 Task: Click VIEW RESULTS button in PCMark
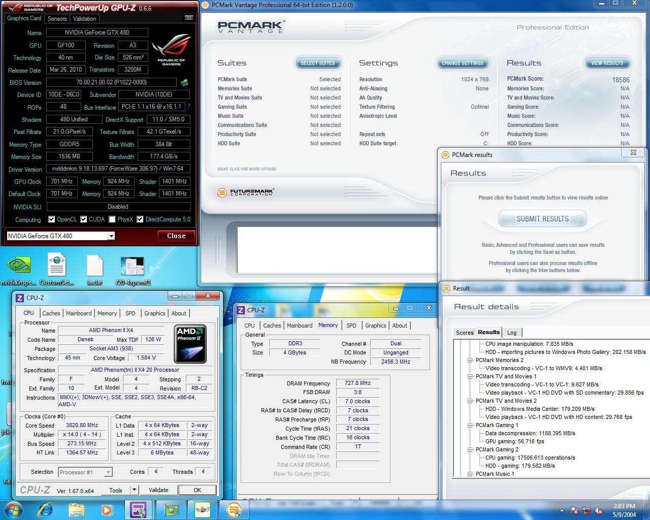(x=607, y=63)
